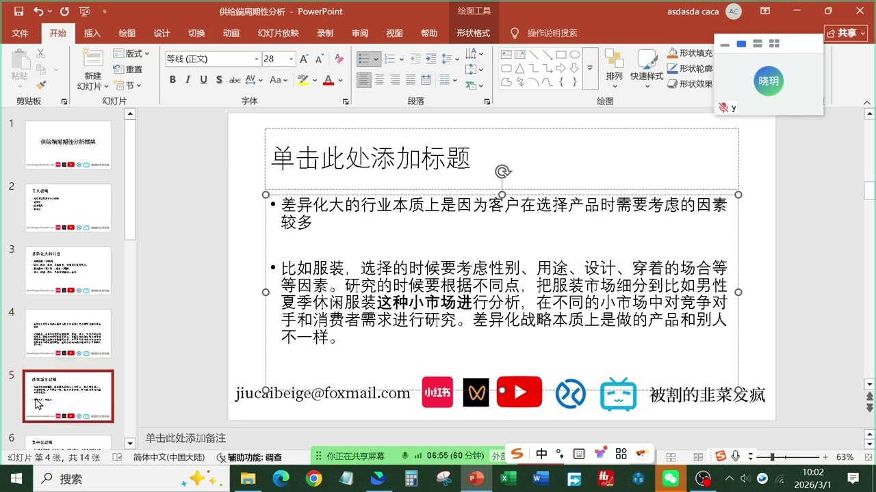Select the oval shape in shapes gallery
Image resolution: width=876 pixels, height=492 pixels.
point(574,55)
